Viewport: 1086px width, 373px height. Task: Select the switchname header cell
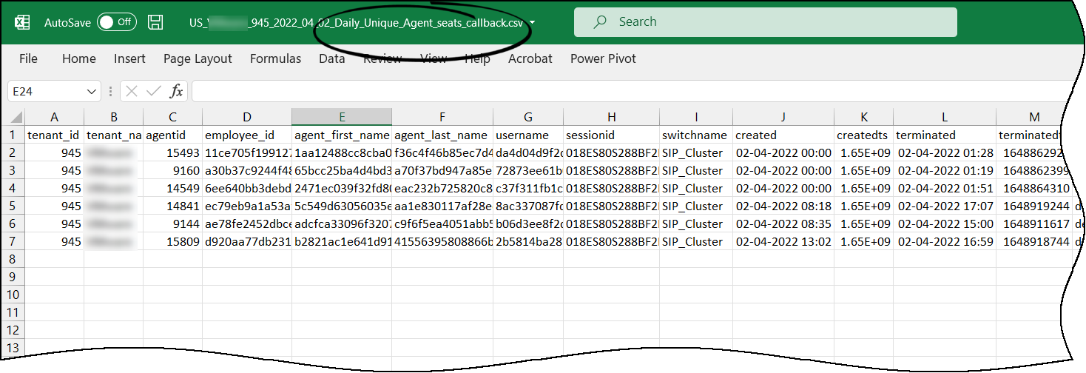click(695, 135)
